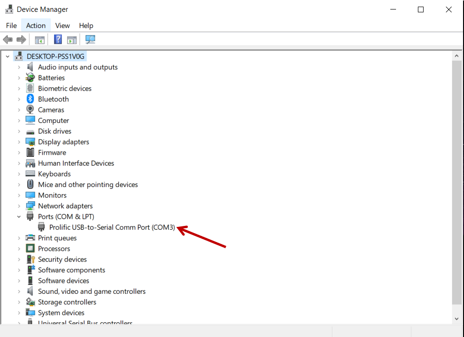Screen dimensions: 464x337
Task: Scan for hardware changes using the monitor icon
Action: click(90, 39)
